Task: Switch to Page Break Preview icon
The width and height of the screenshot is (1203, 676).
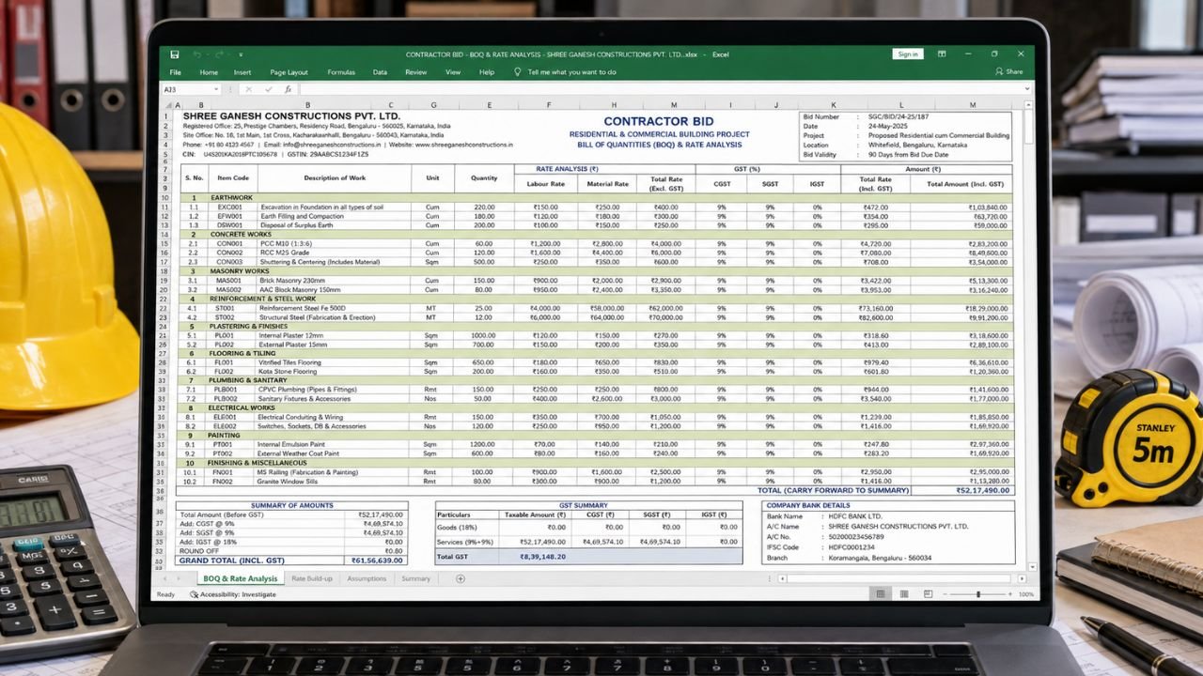Action: (929, 594)
